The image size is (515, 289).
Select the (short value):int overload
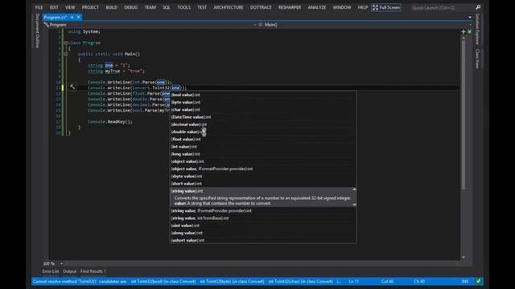click(x=263, y=184)
